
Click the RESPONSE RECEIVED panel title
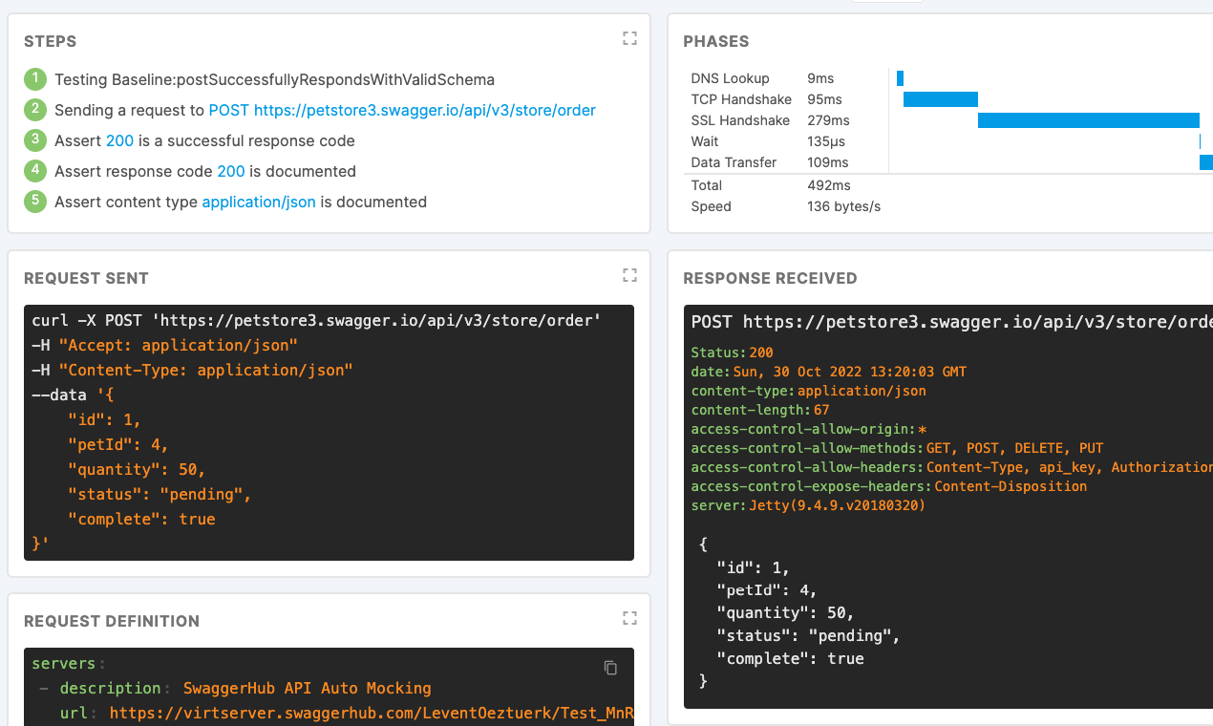[770, 278]
